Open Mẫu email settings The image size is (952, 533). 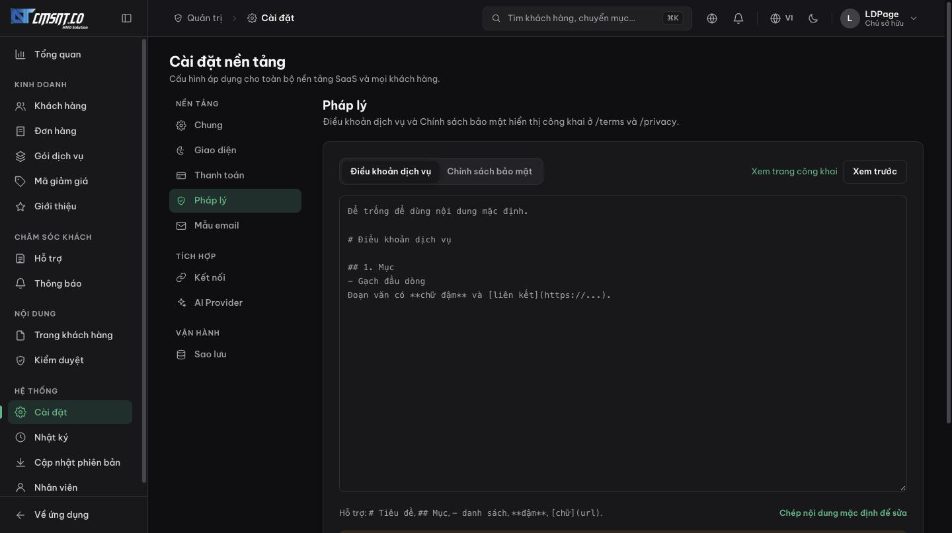click(235, 226)
